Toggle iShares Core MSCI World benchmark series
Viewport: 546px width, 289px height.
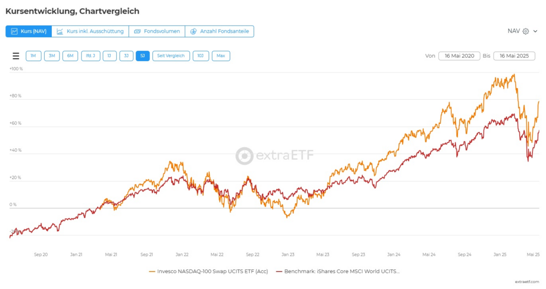coord(341,271)
